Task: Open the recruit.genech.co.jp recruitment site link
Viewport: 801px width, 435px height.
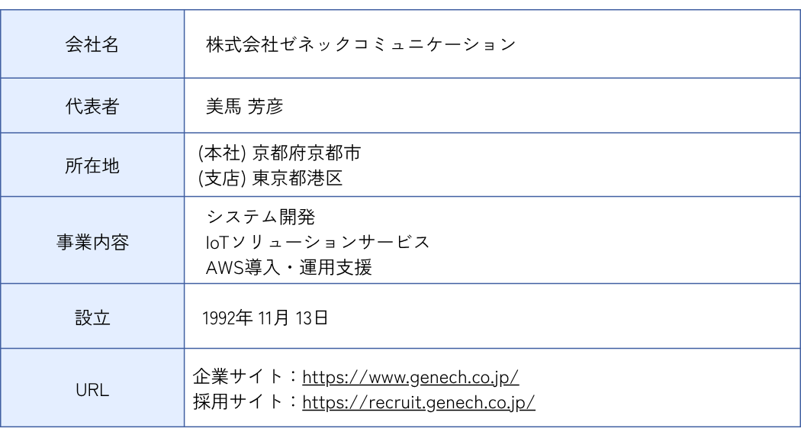Action: 418,401
